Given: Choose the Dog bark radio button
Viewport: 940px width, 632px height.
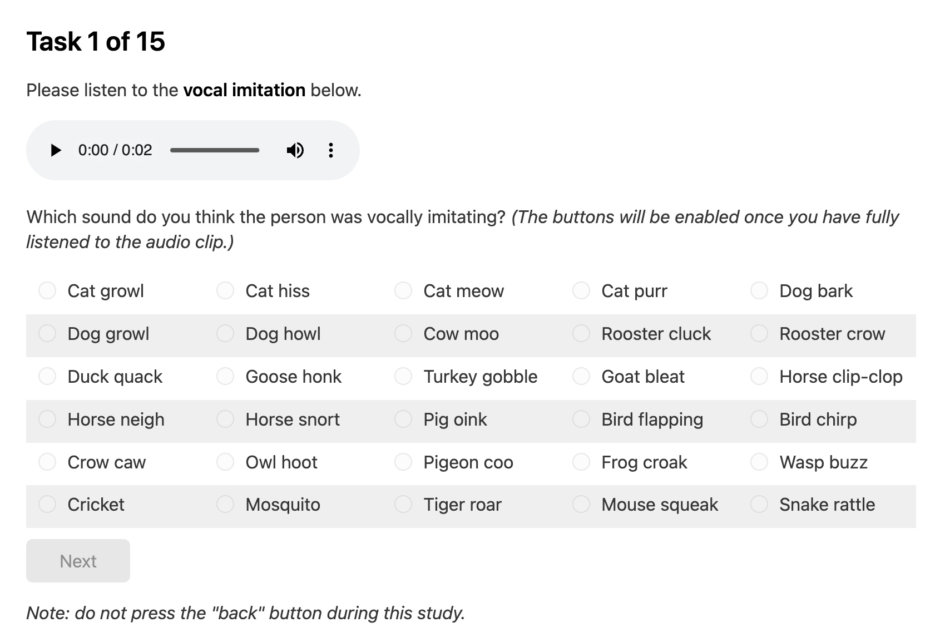Looking at the screenshot, I should [759, 290].
